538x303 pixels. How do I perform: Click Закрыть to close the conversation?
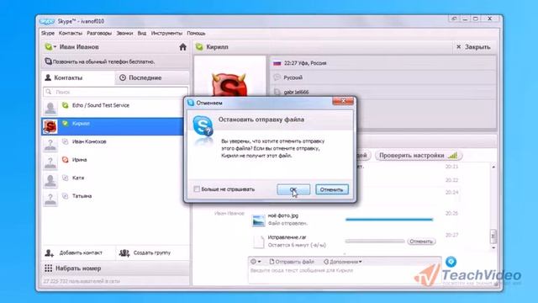tap(473, 47)
